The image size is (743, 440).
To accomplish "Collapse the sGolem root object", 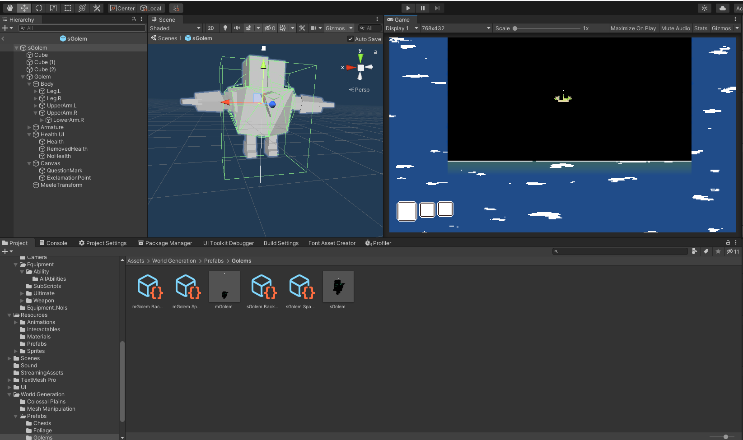I will point(17,48).
